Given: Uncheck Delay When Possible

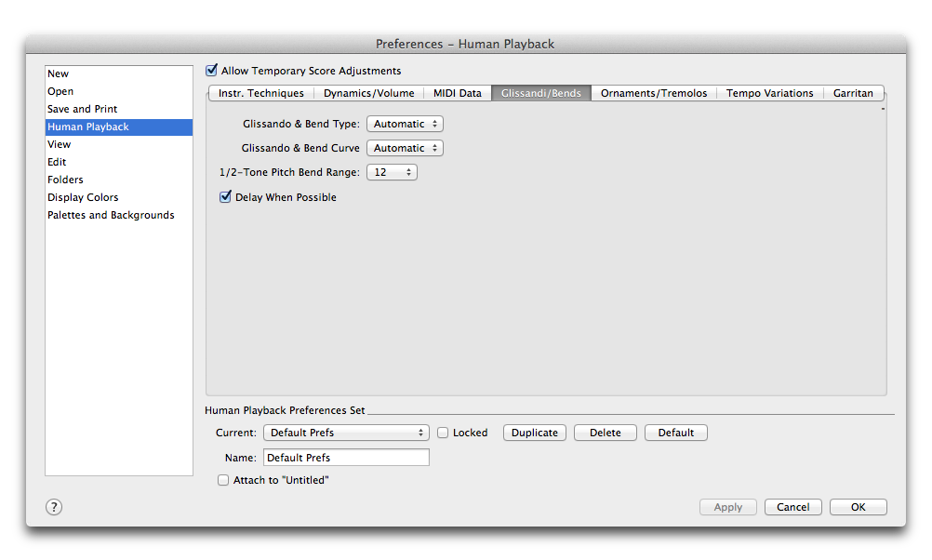Looking at the screenshot, I should [x=225, y=197].
